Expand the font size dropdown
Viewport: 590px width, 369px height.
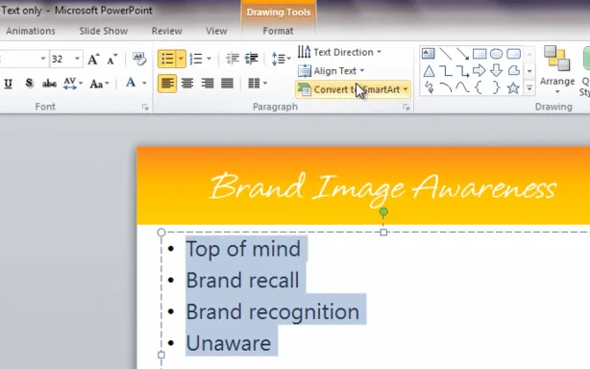pyautogui.click(x=77, y=59)
